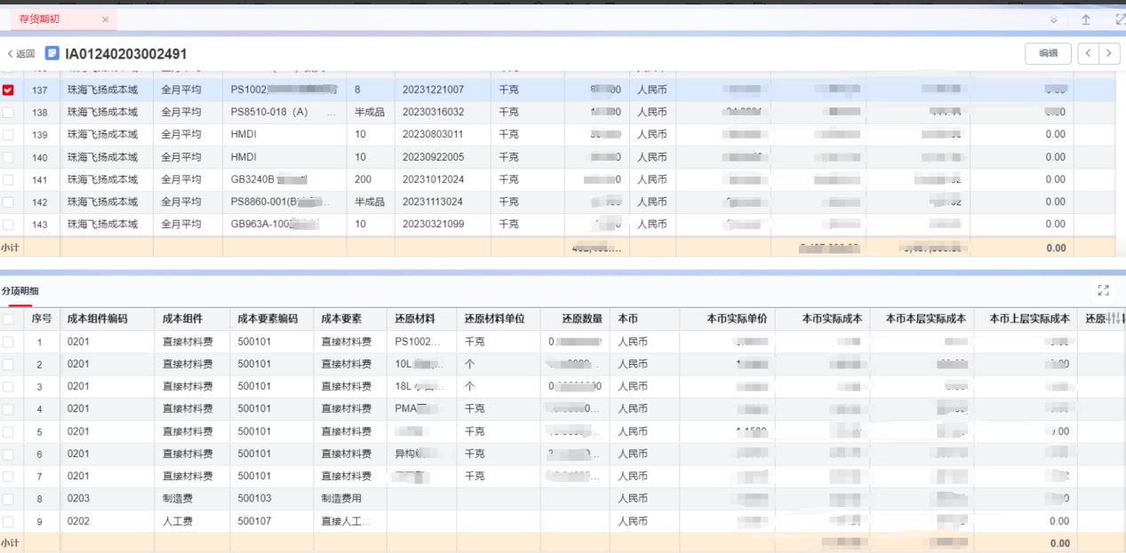Viewport: 1126px width, 553px height.
Task: Go to next record with right arrow
Action: tap(1108, 53)
